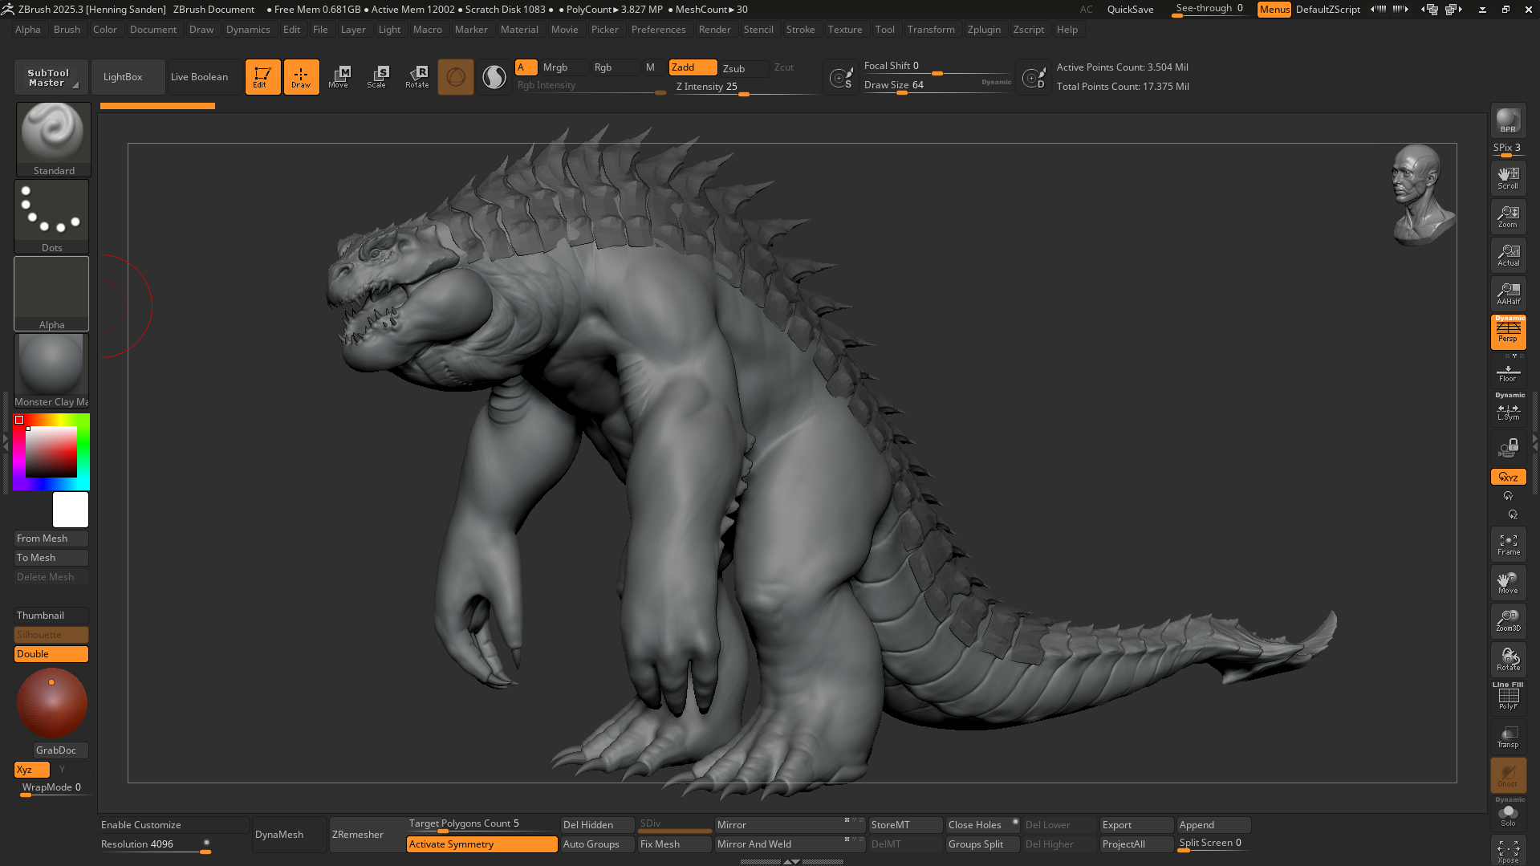The width and height of the screenshot is (1540, 866).
Task: Activate Edit mode button
Action: [262, 77]
